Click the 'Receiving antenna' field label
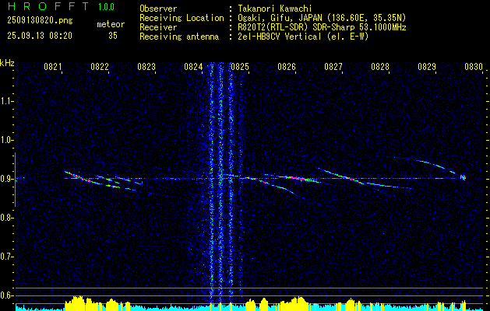This screenshot has width=490, height=311. pos(179,37)
